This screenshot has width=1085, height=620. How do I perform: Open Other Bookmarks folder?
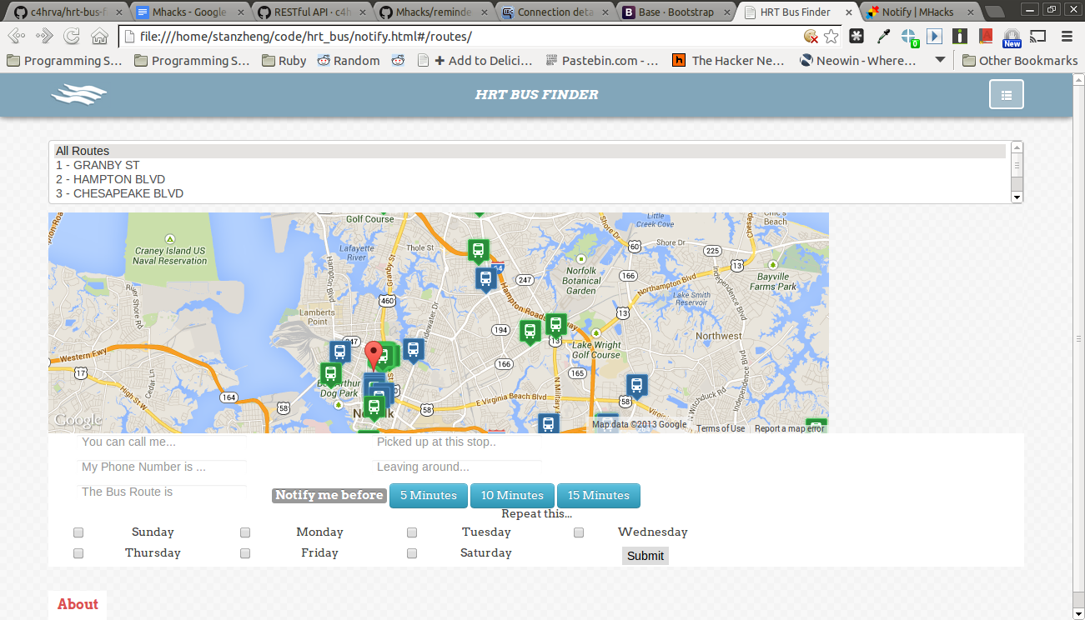pos(1020,60)
